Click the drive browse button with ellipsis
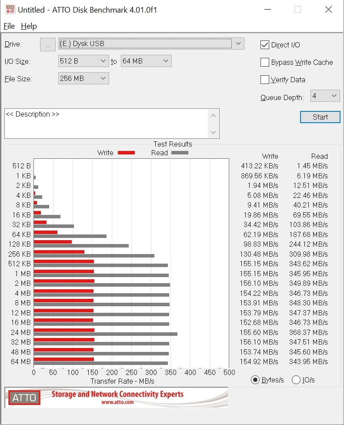 click(x=48, y=44)
